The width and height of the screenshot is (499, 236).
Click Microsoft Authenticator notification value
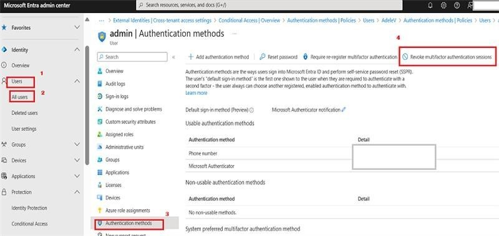point(306,110)
